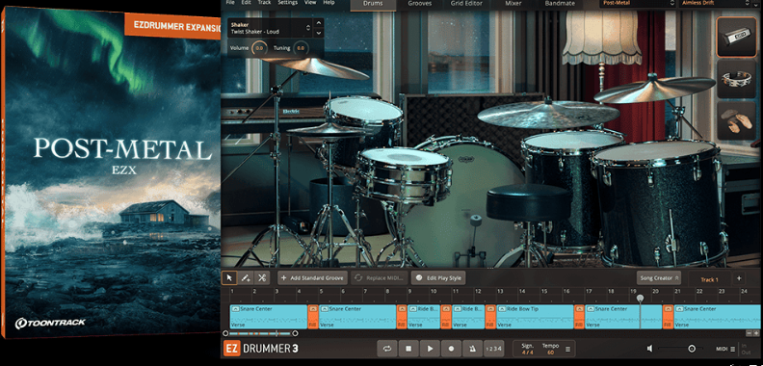Open the MIDI settings menu
Image resolution: width=763 pixels, height=366 pixels.
725,349
